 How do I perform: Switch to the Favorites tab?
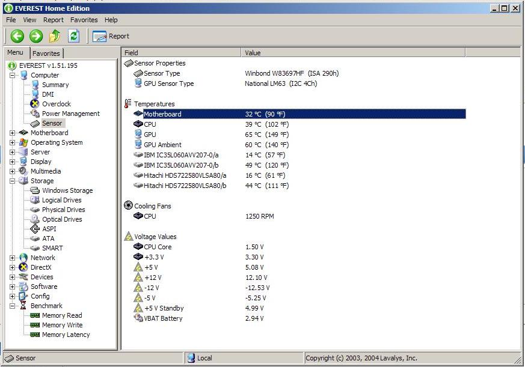46,53
